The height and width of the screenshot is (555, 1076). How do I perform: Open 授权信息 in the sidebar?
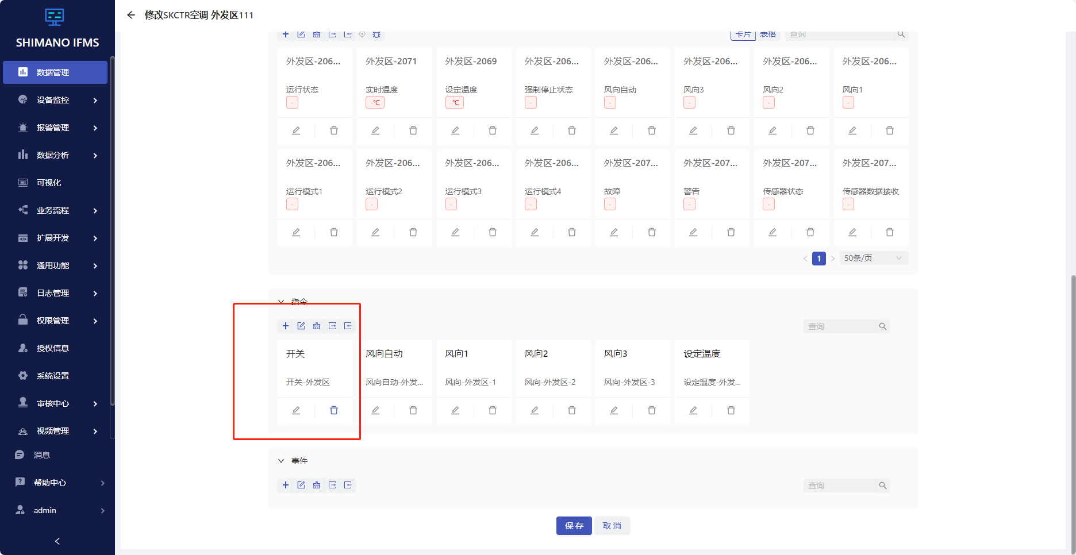(x=55, y=348)
